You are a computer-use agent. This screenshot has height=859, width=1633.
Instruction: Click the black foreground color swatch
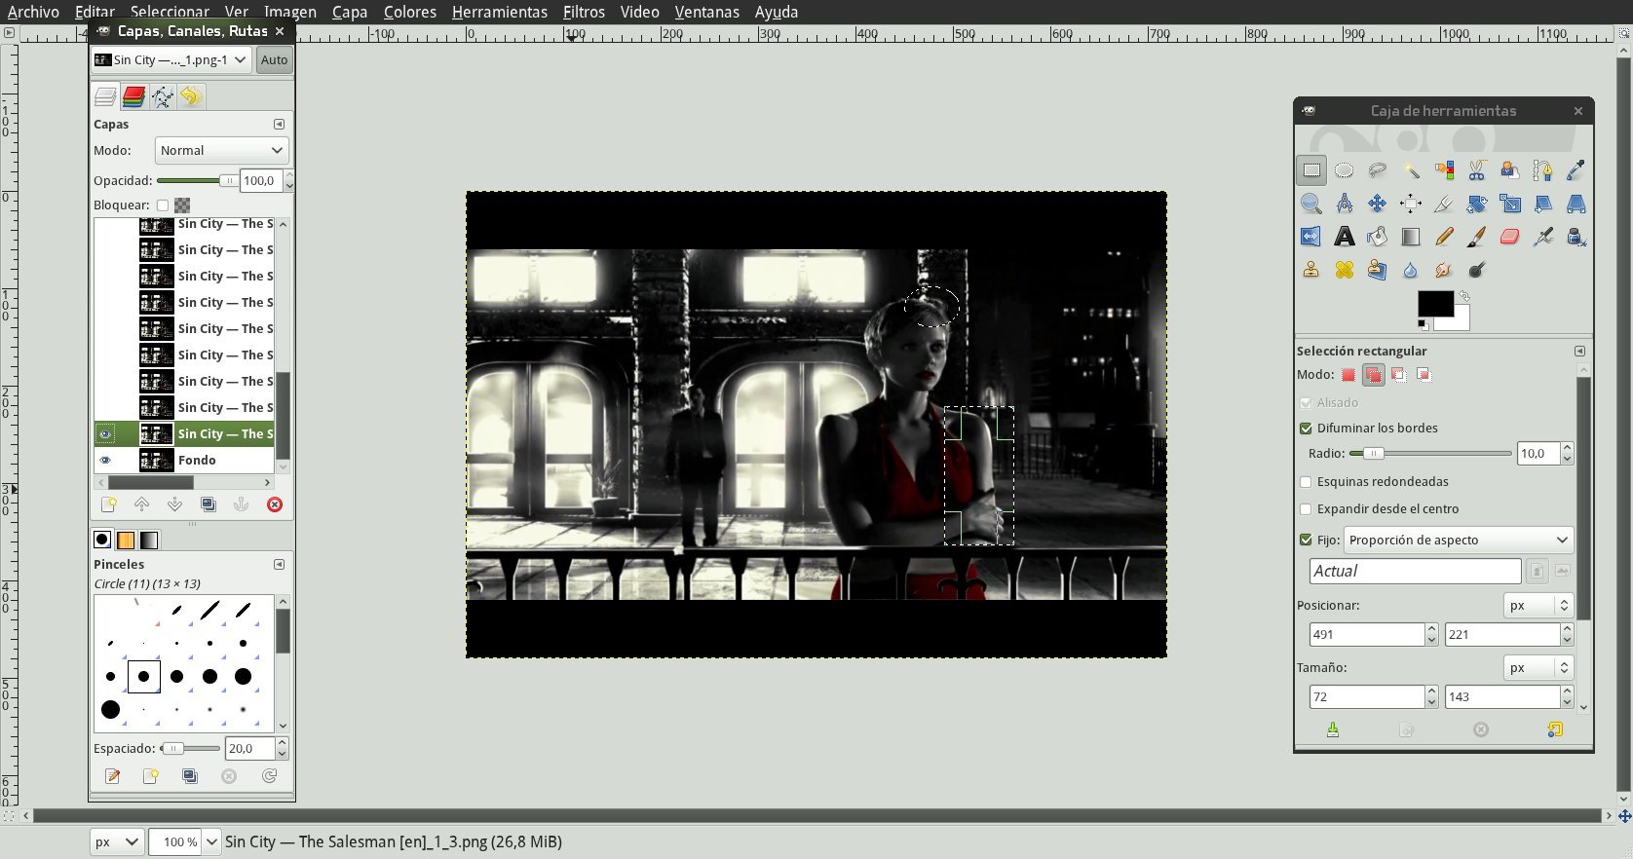click(1432, 303)
